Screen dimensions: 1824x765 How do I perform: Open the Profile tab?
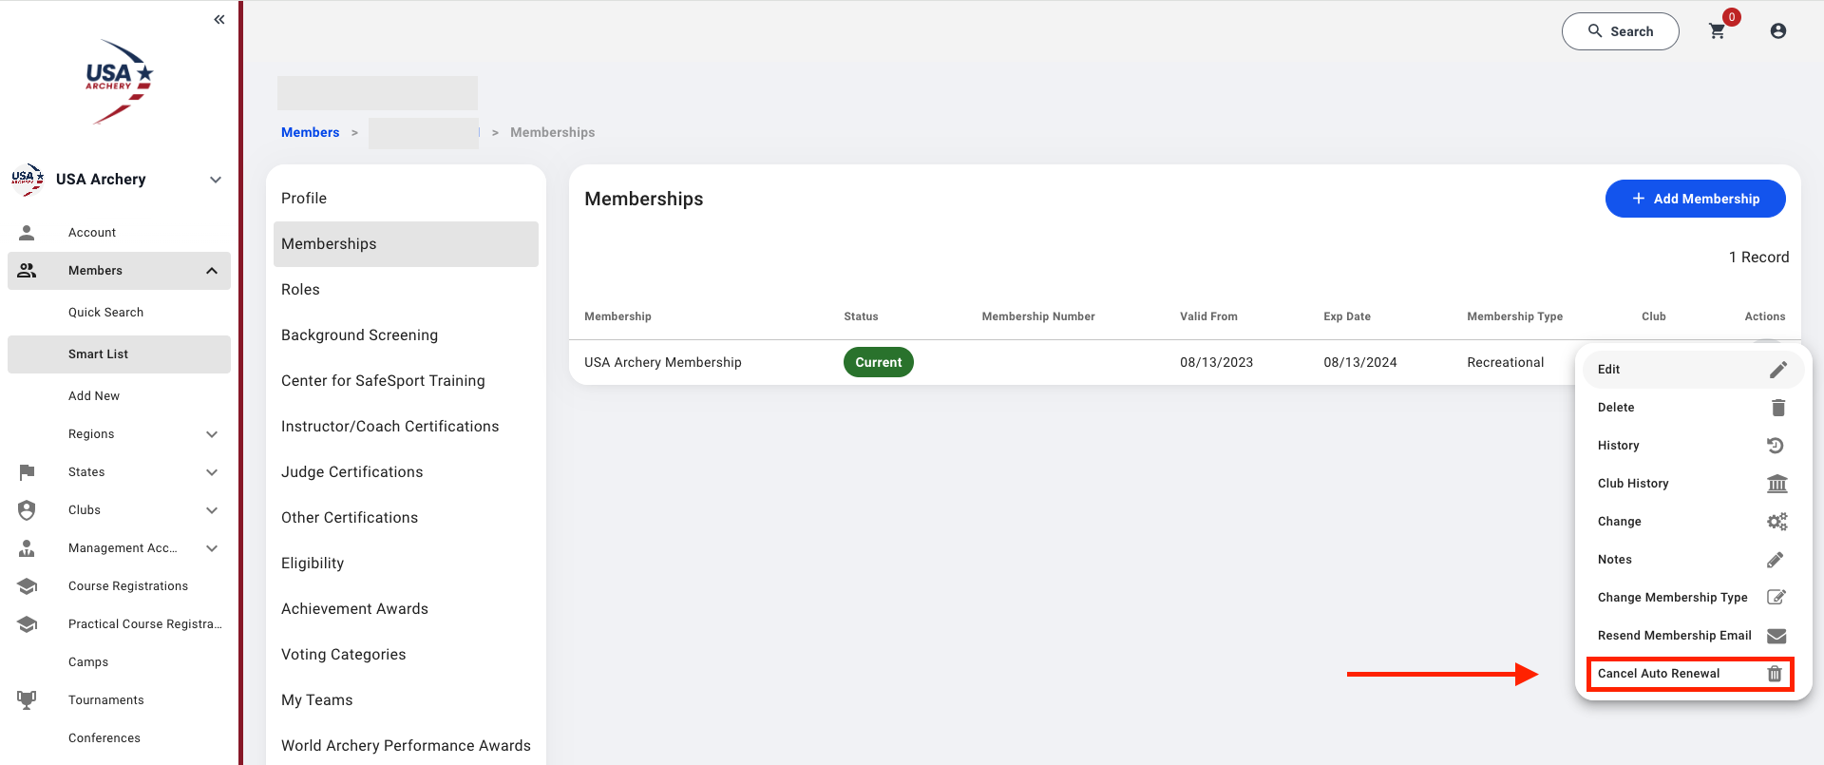[x=406, y=199]
